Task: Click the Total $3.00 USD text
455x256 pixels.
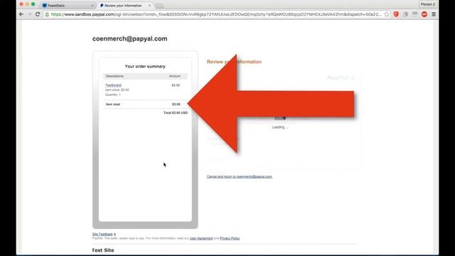Action: point(176,112)
